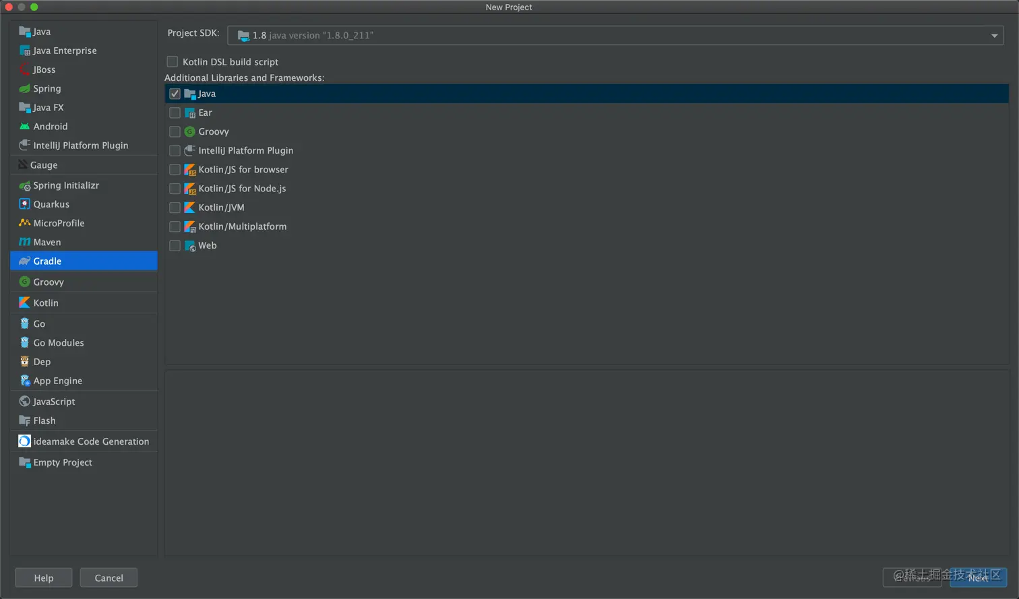The height and width of the screenshot is (599, 1019).
Task: Click the Empty Project folder icon
Action: [x=25, y=462]
